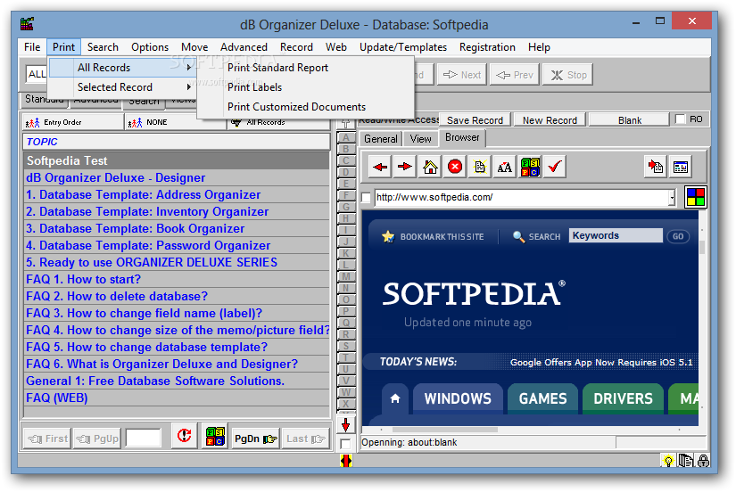Image resolution: width=736 pixels, height=492 pixels.
Task: Click the Softpedia Keywords search field
Action: point(616,235)
